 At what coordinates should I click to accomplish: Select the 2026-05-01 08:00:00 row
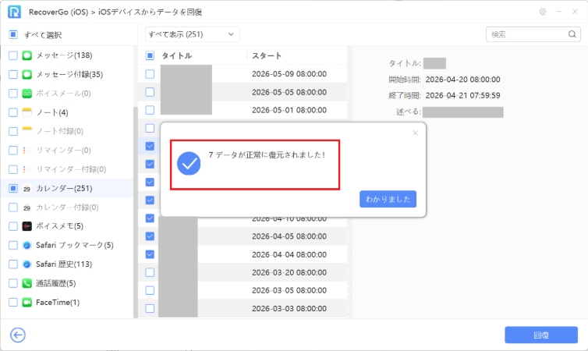click(x=243, y=110)
